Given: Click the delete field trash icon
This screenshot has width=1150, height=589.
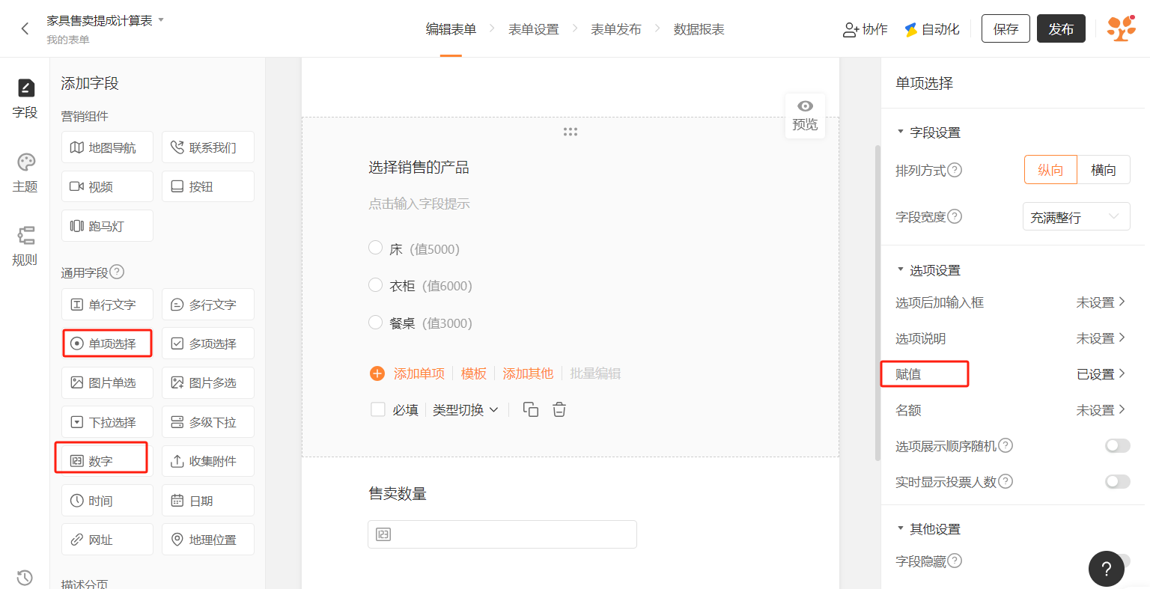Looking at the screenshot, I should [x=559, y=409].
